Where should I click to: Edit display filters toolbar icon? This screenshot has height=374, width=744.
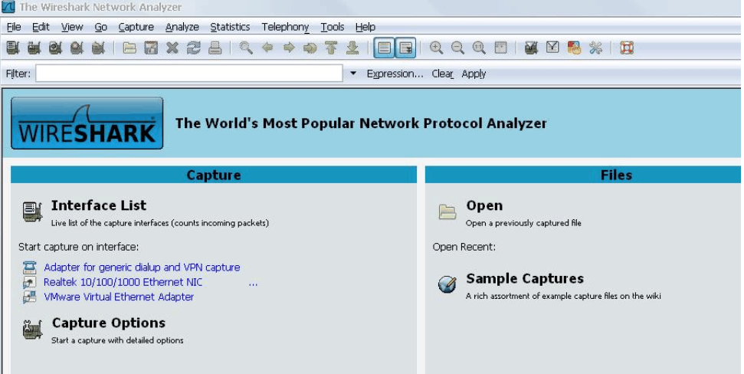552,48
